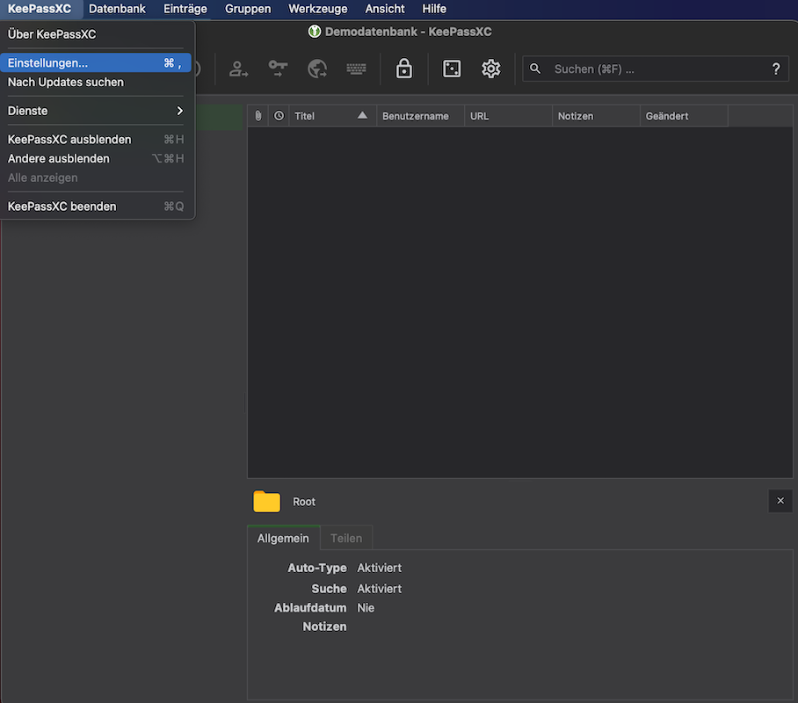
Task: Click the search help question mark
Action: coord(775,69)
